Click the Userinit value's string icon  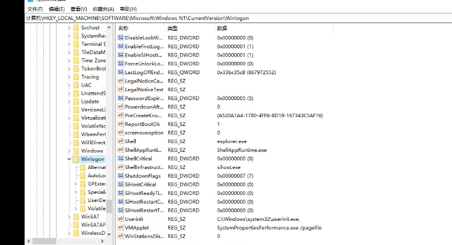[120, 218]
